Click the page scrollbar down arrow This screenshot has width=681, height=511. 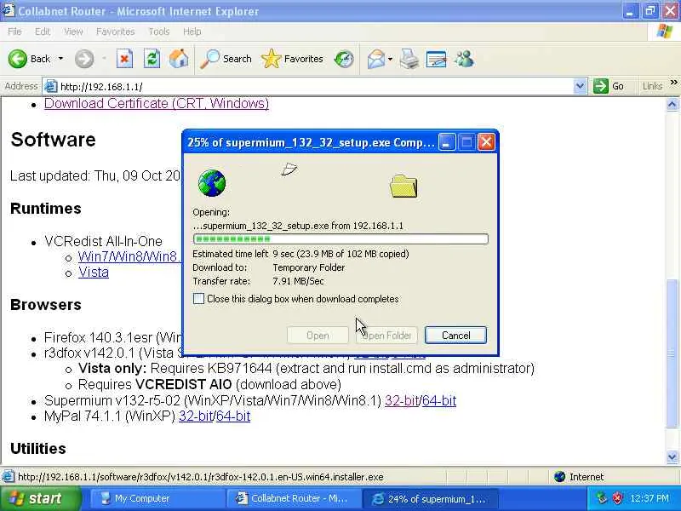click(x=672, y=456)
